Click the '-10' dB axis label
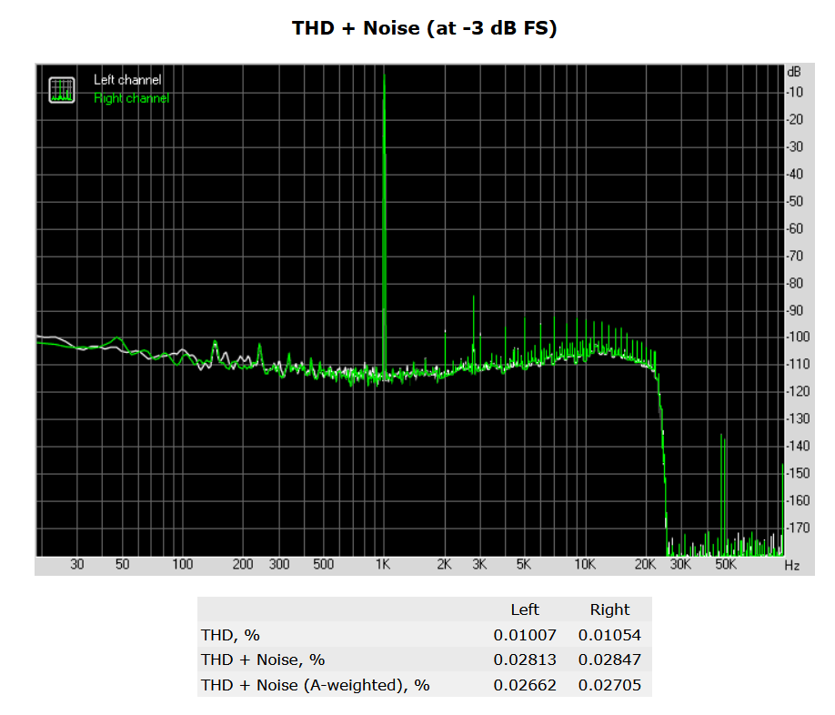Screen dimensions: 835x715 click(795, 92)
